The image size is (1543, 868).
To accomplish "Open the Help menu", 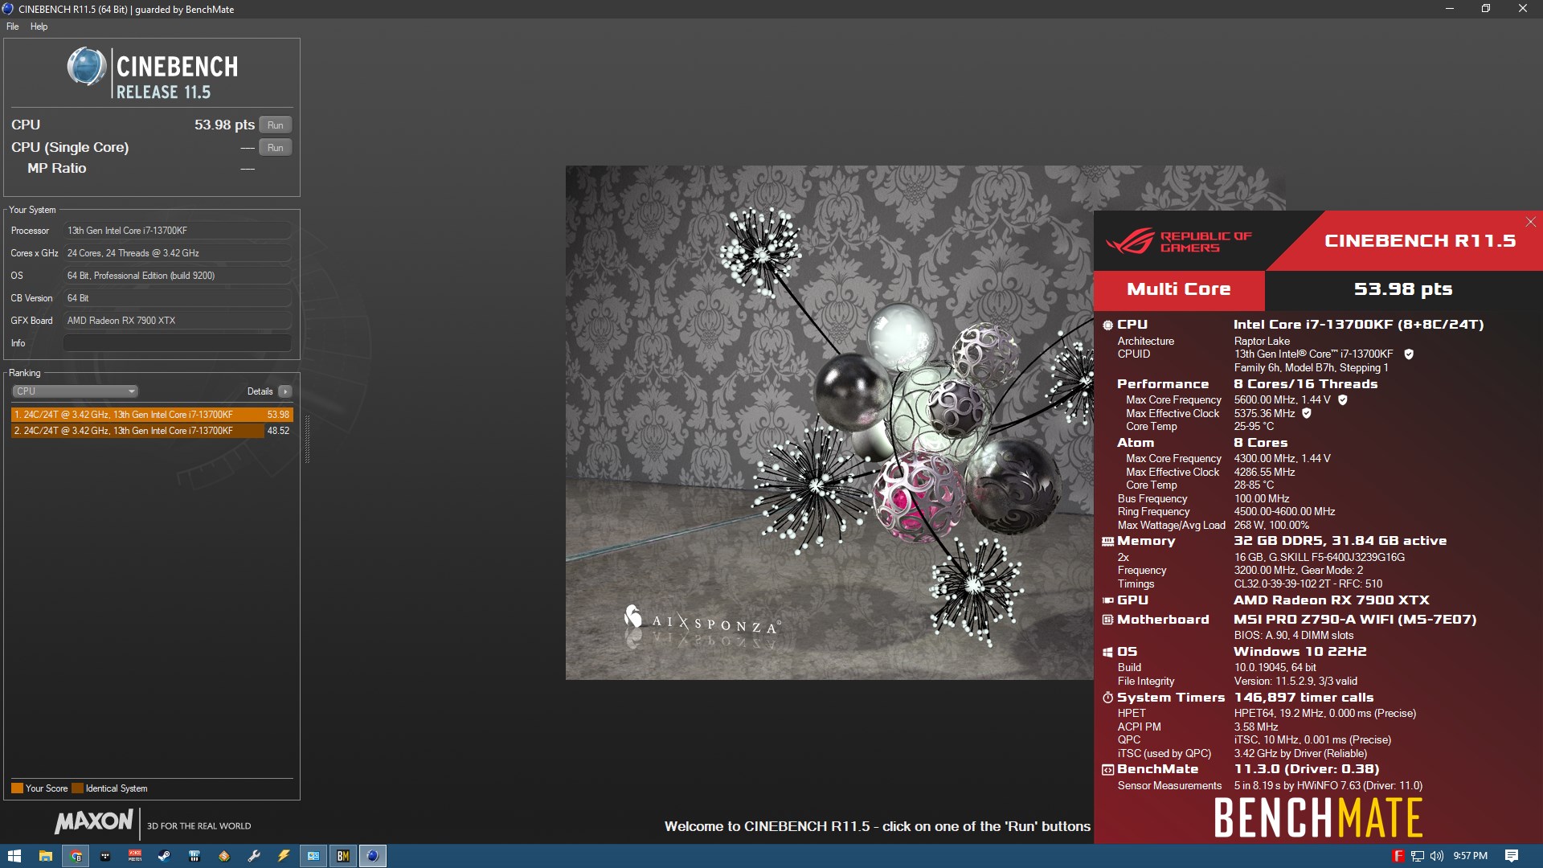I will coord(39,27).
